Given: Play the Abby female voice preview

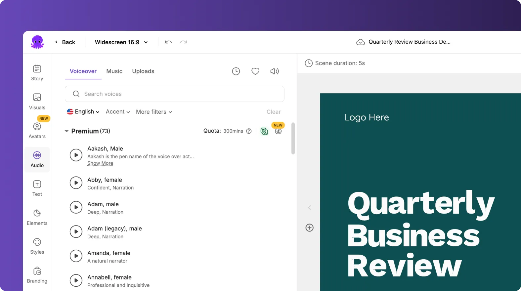Looking at the screenshot, I should 76,183.
